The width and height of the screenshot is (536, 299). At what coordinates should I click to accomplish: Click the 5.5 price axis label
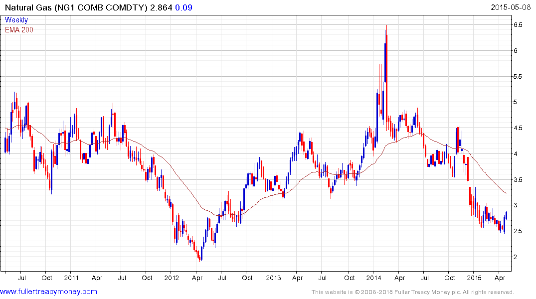(x=518, y=77)
